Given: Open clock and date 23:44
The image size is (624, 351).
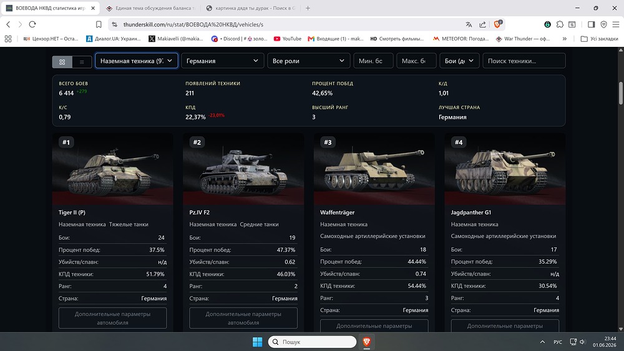Looking at the screenshot, I should [x=605, y=342].
